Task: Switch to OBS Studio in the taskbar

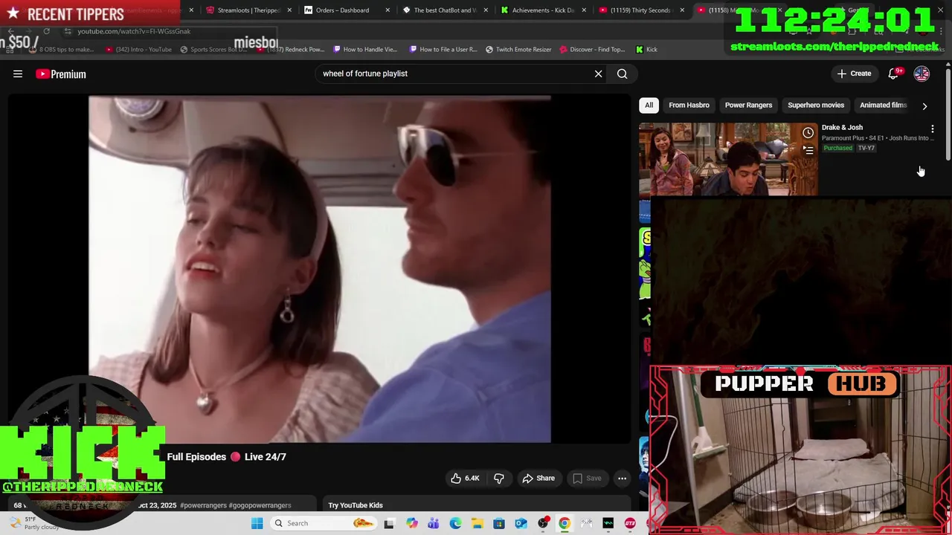Action: 543,523
